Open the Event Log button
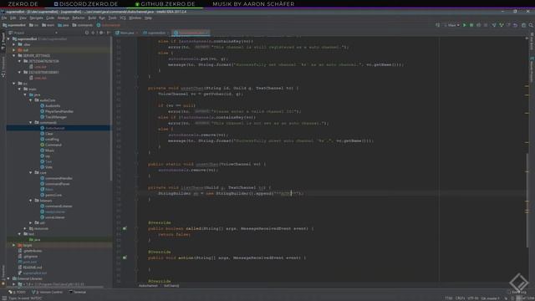535x301 pixels. click(x=517, y=292)
